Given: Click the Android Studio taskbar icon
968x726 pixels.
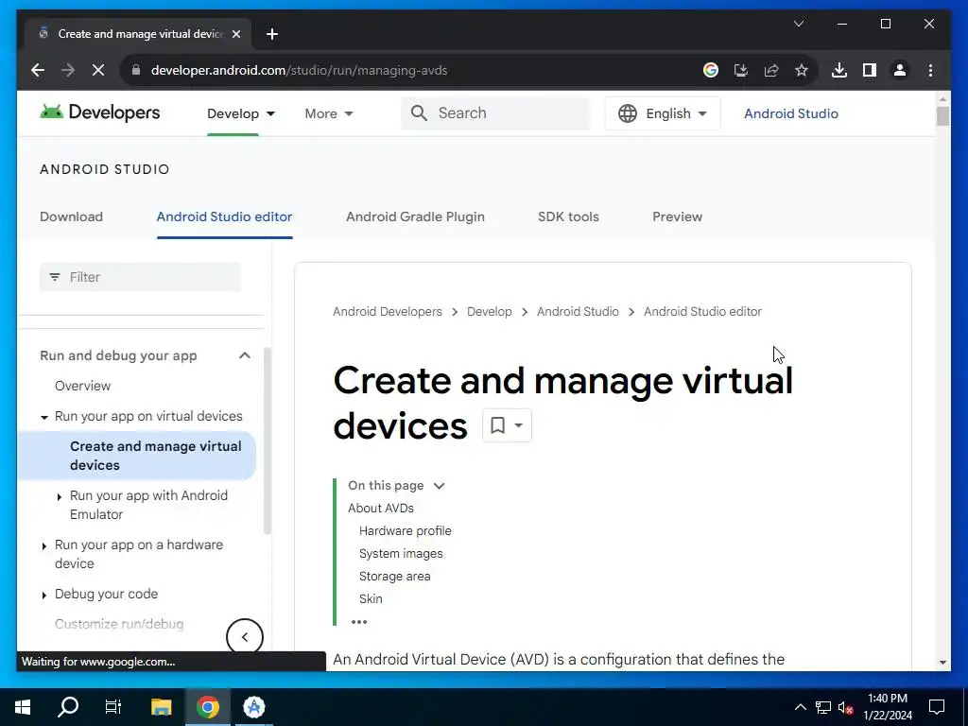Looking at the screenshot, I should 253,707.
